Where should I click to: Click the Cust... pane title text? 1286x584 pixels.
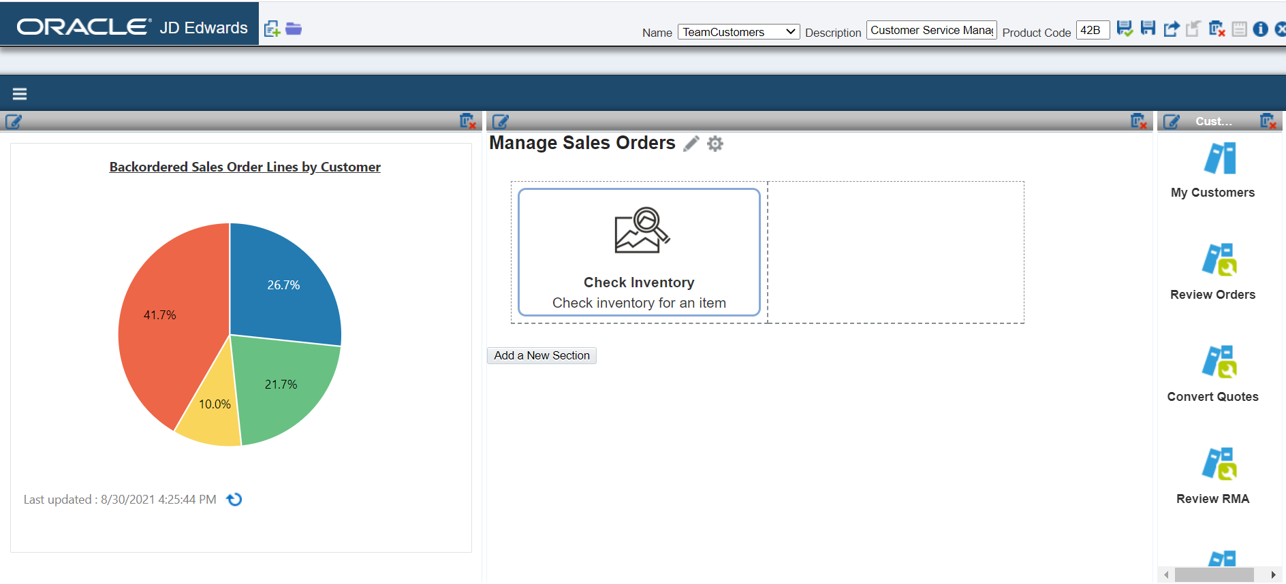[1213, 121]
